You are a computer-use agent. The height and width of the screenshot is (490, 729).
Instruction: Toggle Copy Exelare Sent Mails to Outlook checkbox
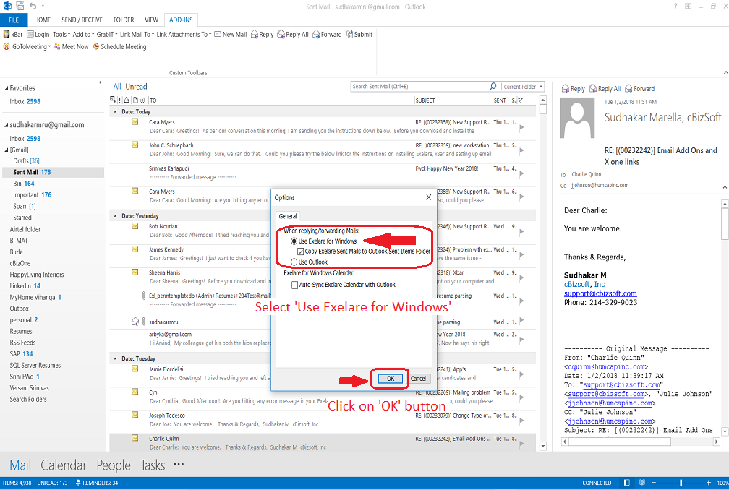[x=300, y=252]
